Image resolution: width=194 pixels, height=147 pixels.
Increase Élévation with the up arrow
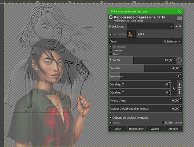click(x=181, y=67)
